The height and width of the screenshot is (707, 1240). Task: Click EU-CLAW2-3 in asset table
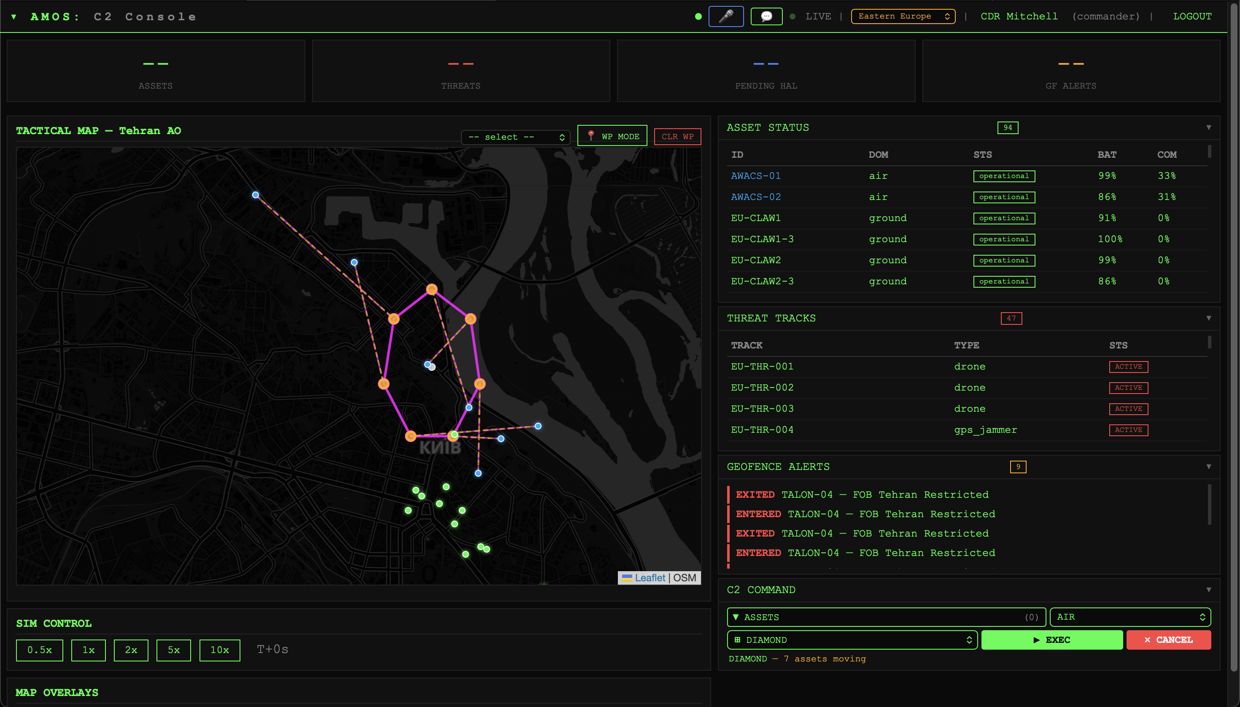pos(762,282)
